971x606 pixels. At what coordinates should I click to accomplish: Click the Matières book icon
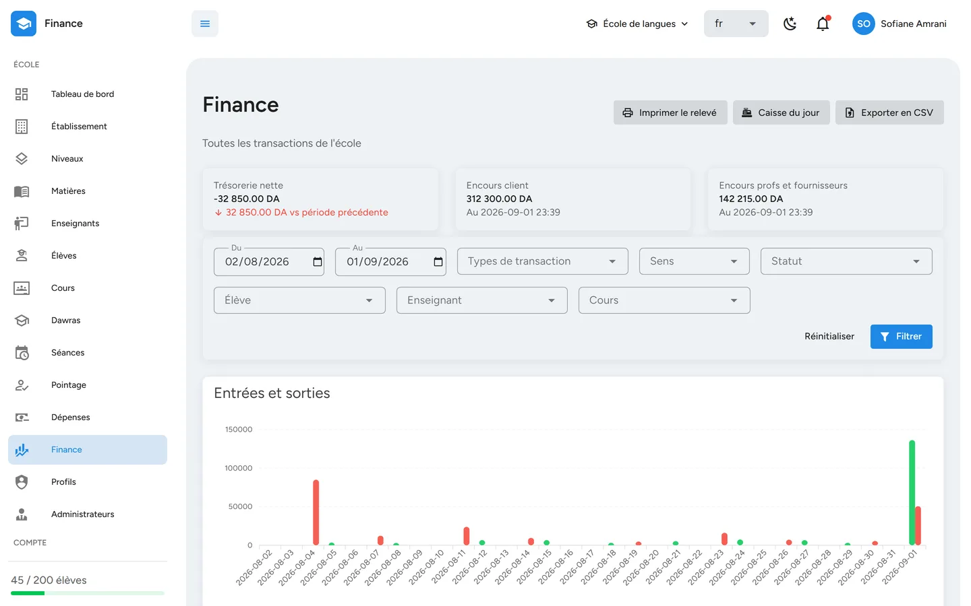click(x=22, y=191)
